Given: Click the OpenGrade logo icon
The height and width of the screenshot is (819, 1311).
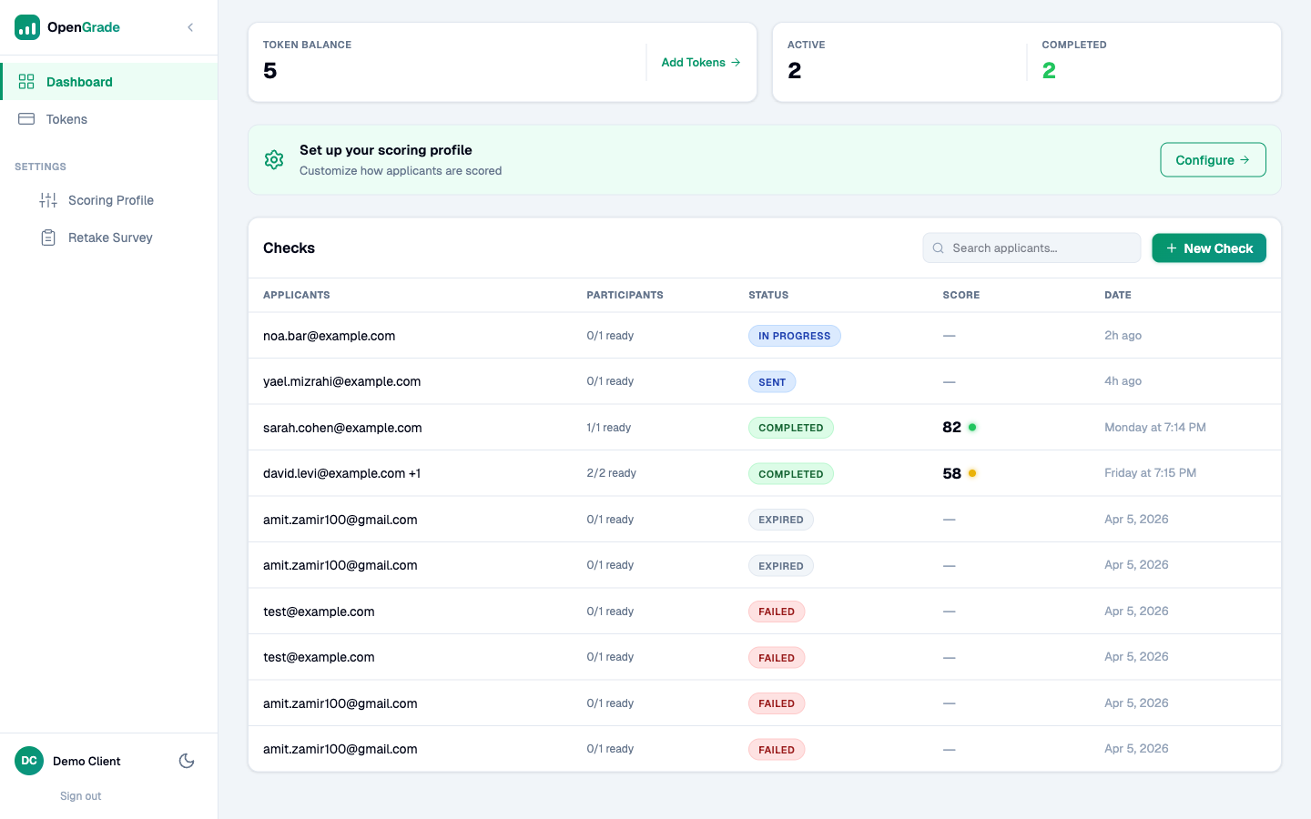Looking at the screenshot, I should 25,27.
